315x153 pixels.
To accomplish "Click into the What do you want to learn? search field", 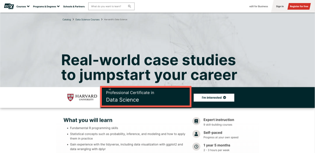I will pos(111,6).
